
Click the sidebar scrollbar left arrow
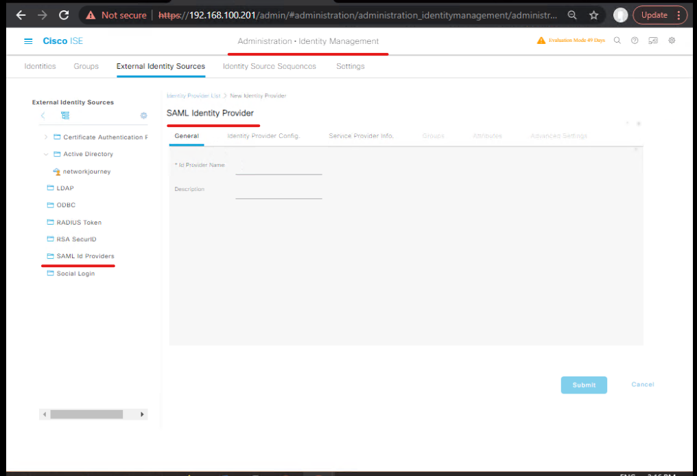pos(45,414)
